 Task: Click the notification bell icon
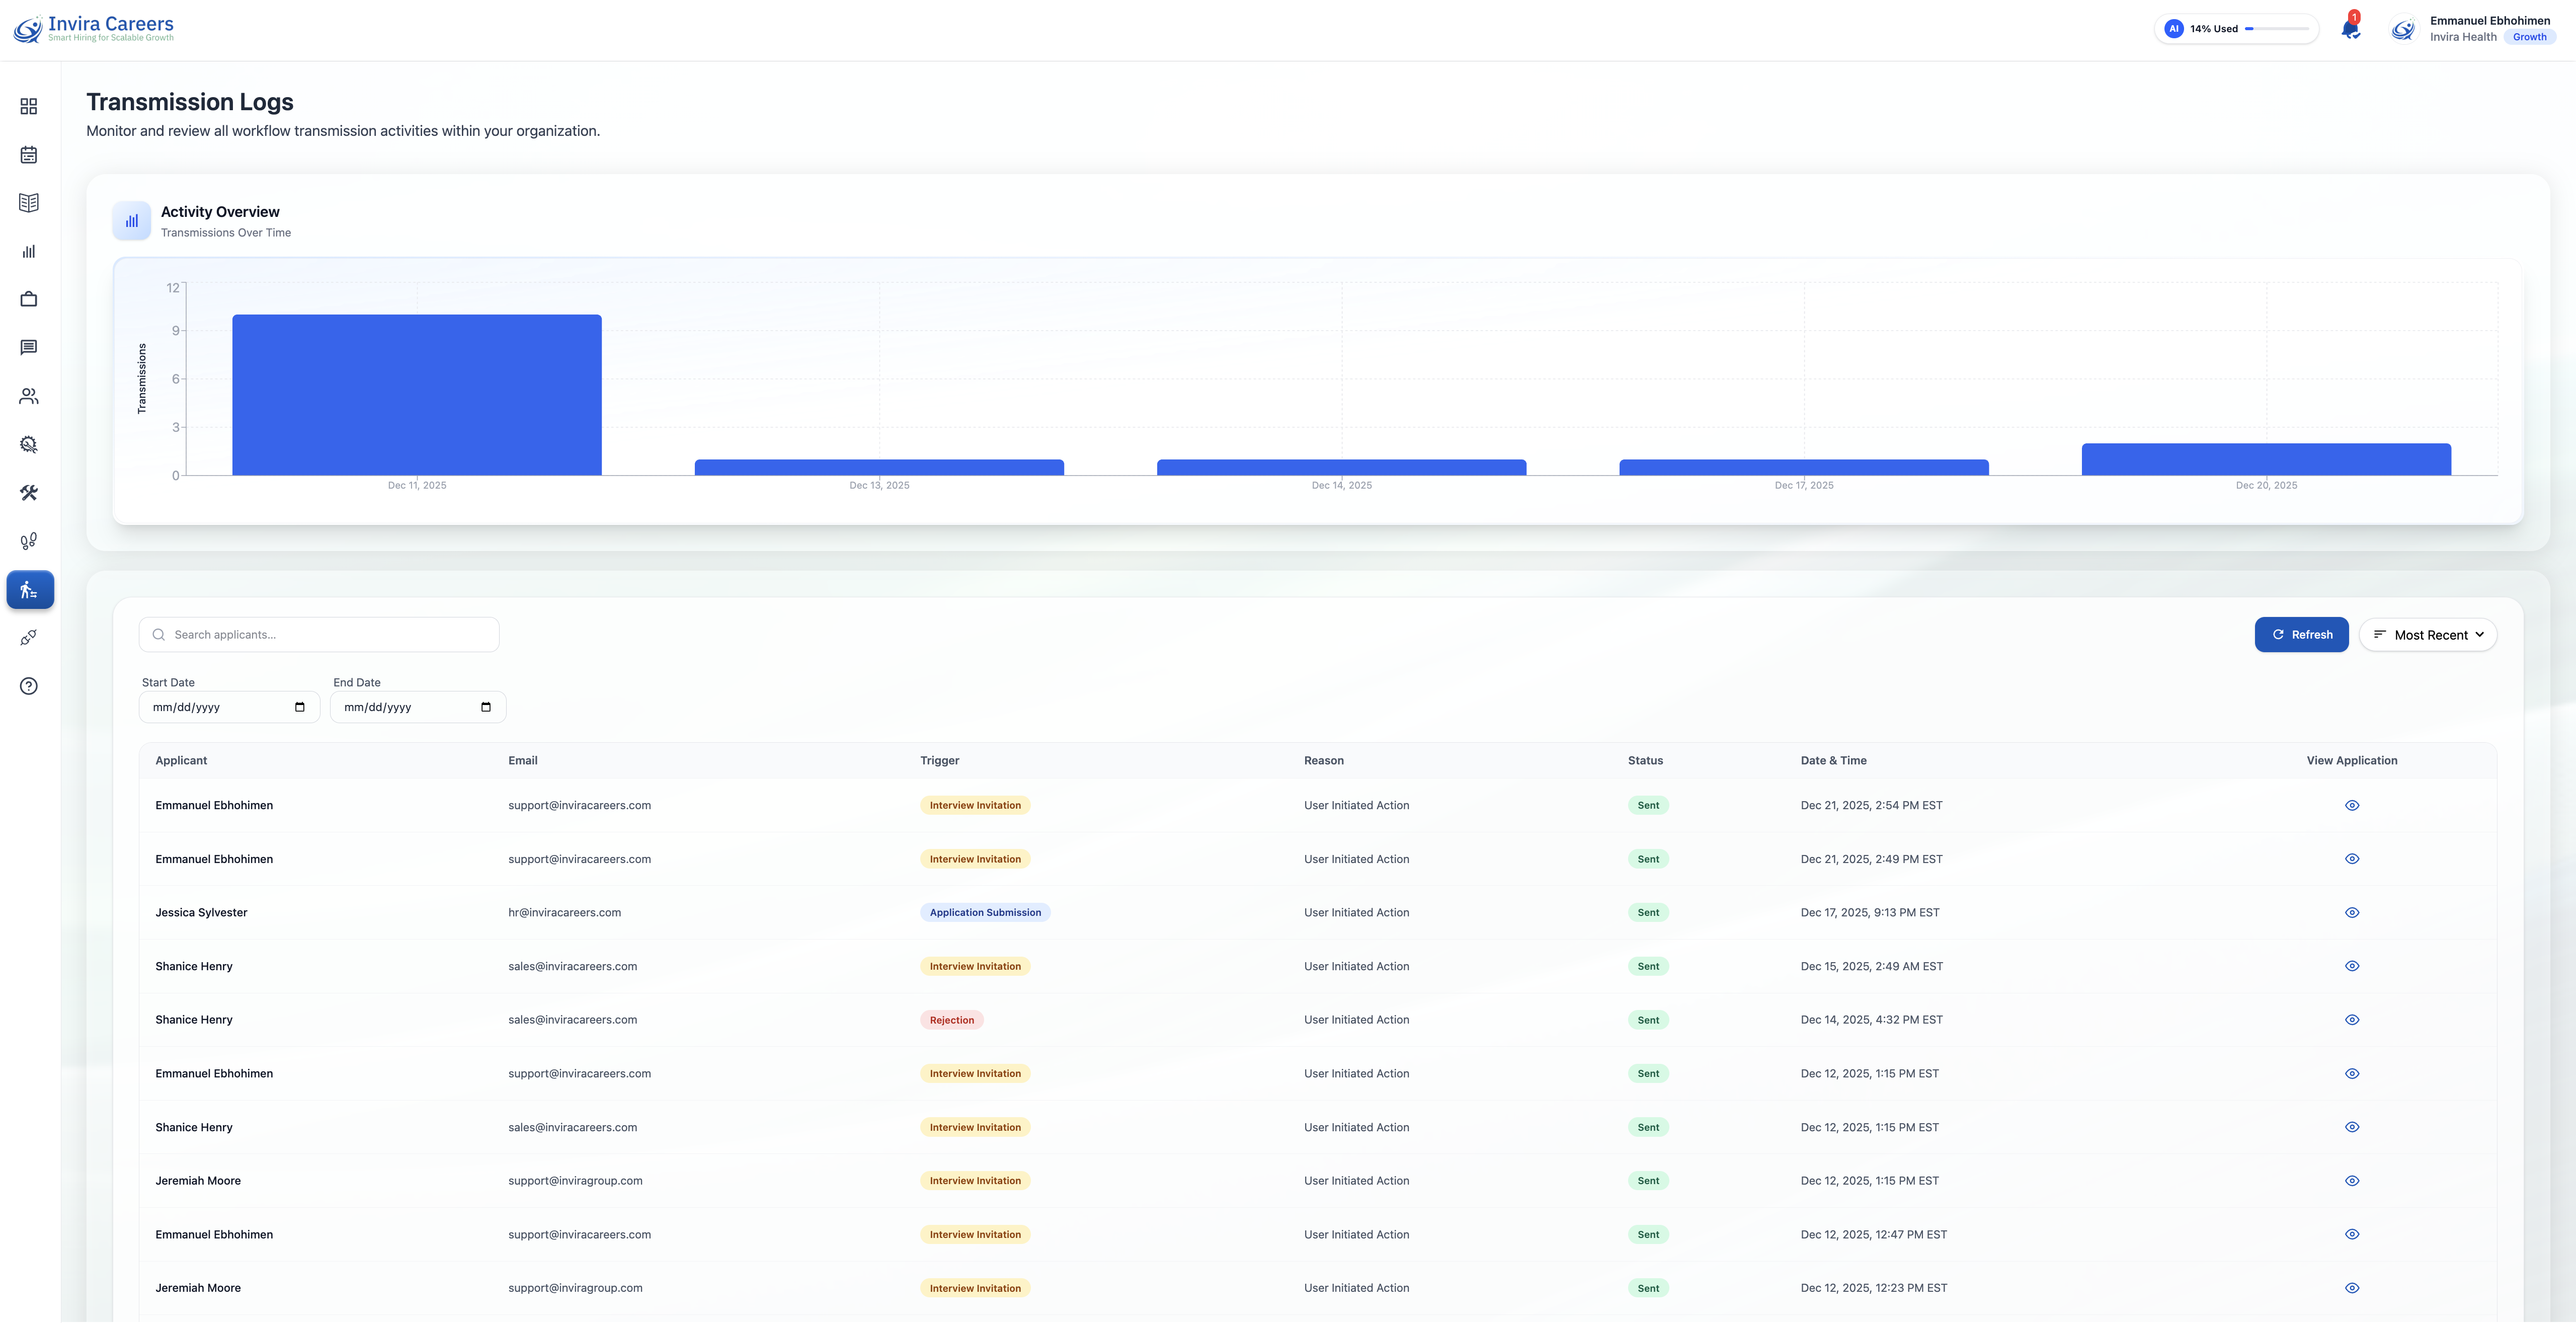tap(2350, 29)
